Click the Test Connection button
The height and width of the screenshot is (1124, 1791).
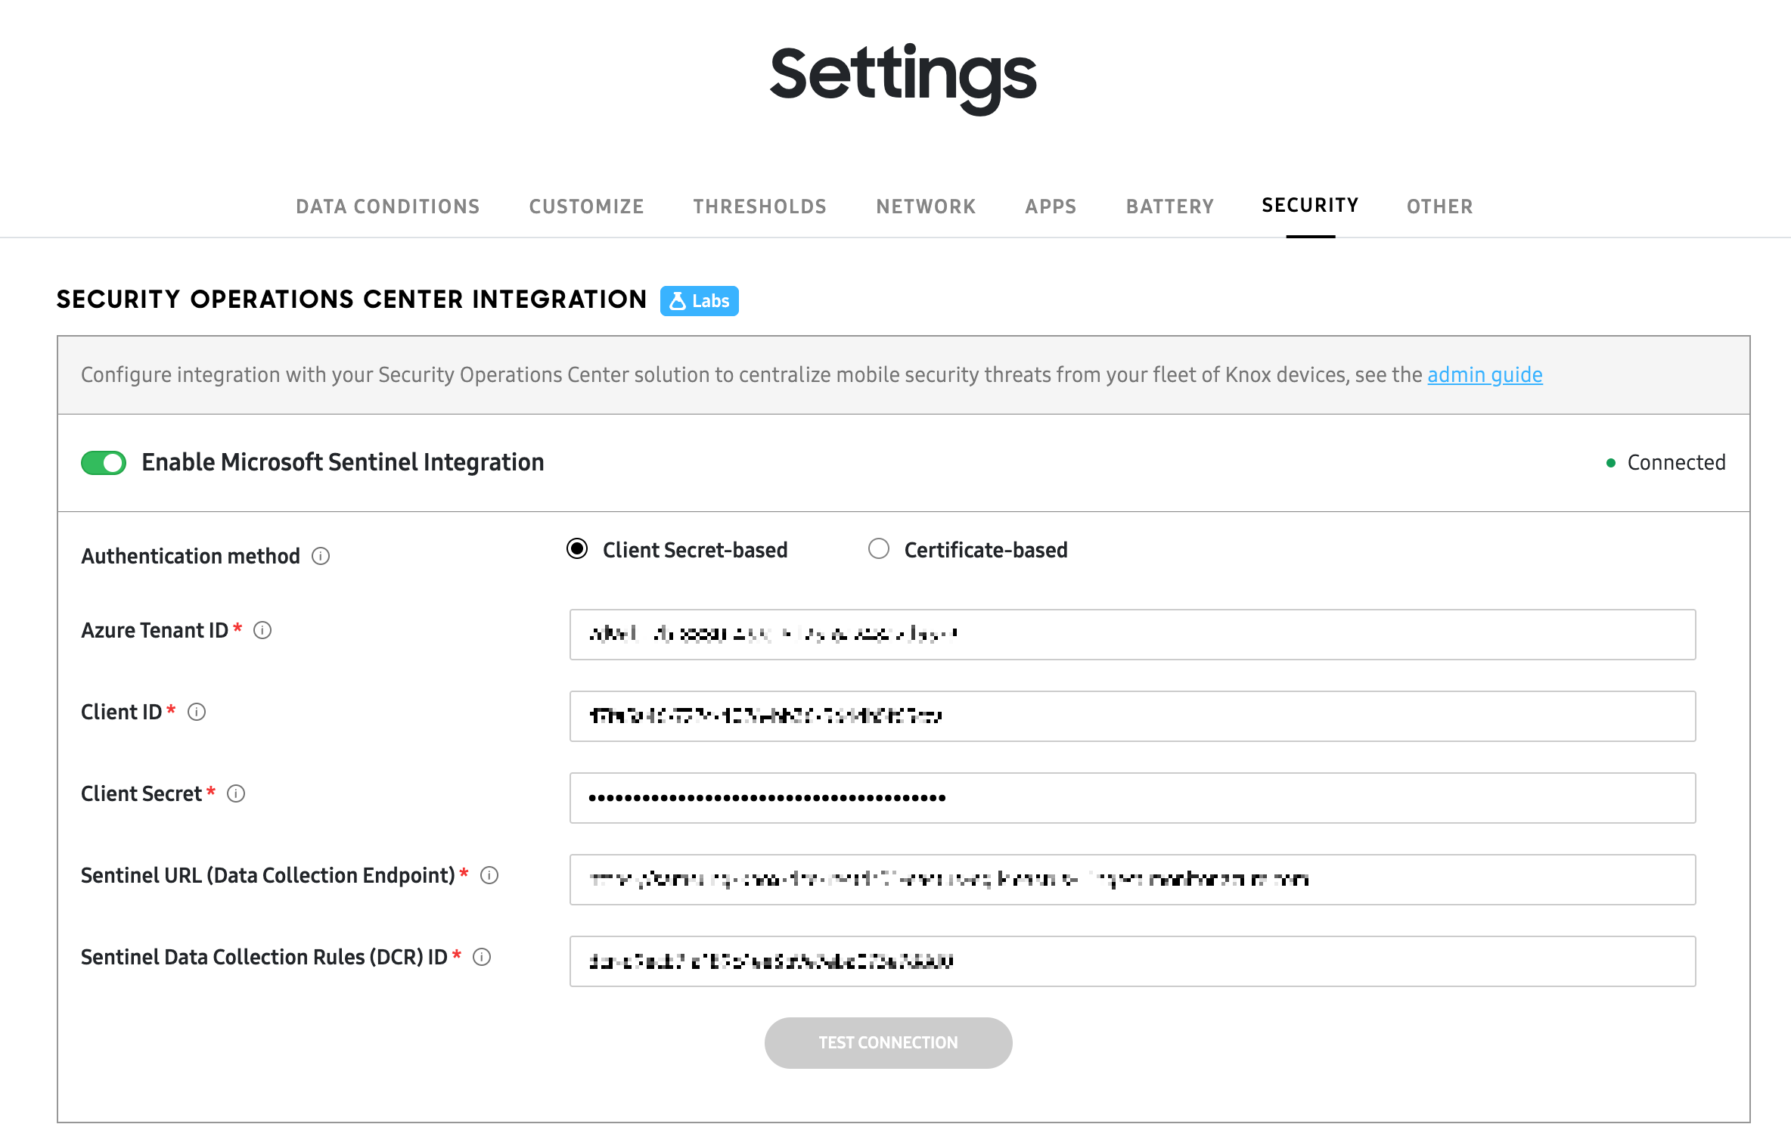[888, 1043]
